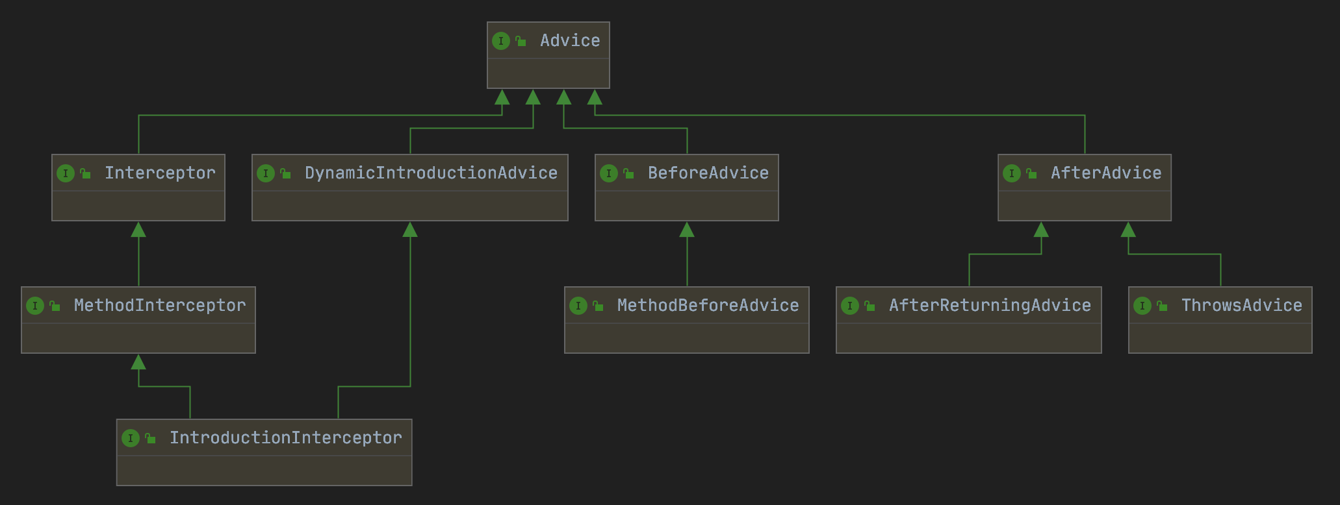Image resolution: width=1340 pixels, height=505 pixels.
Task: Click the IntroductionInterceptor name text
Action: tap(285, 438)
